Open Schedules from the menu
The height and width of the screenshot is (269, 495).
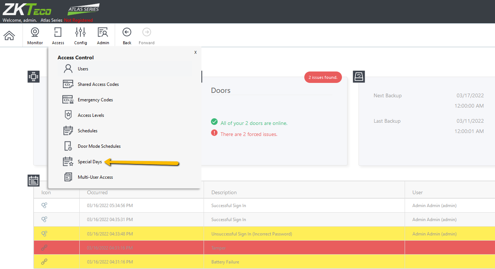(x=124, y=131)
